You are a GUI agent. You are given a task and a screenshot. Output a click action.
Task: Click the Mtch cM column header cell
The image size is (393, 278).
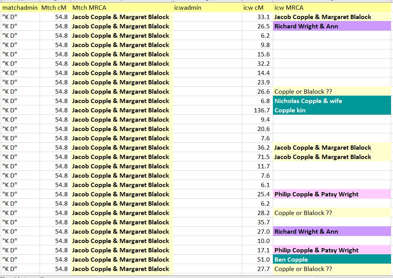click(x=54, y=8)
